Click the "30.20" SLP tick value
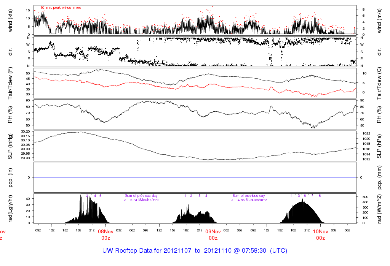The height and width of the screenshot is (266, 390). [26, 131]
